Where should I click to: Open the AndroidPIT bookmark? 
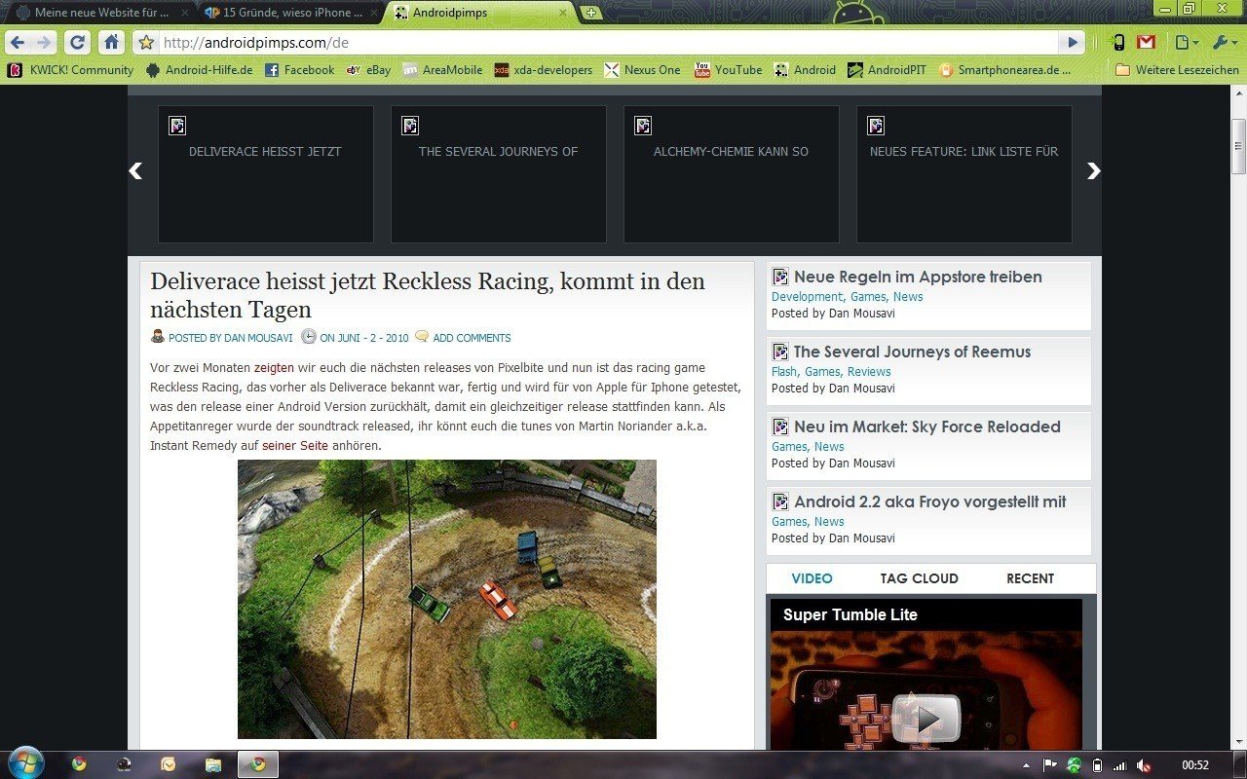pyautogui.click(x=886, y=70)
